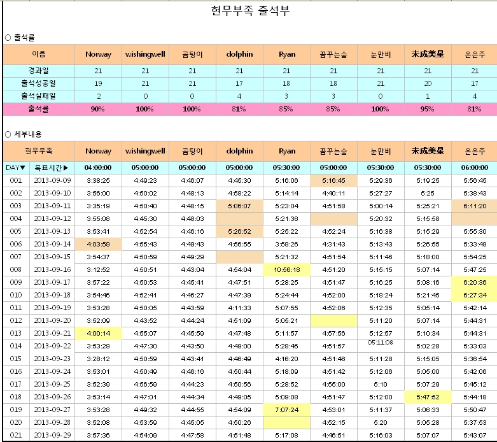Viewport: 497px width, 442px height.
Task: Select time cell 3:38:25
Action: tap(98, 180)
